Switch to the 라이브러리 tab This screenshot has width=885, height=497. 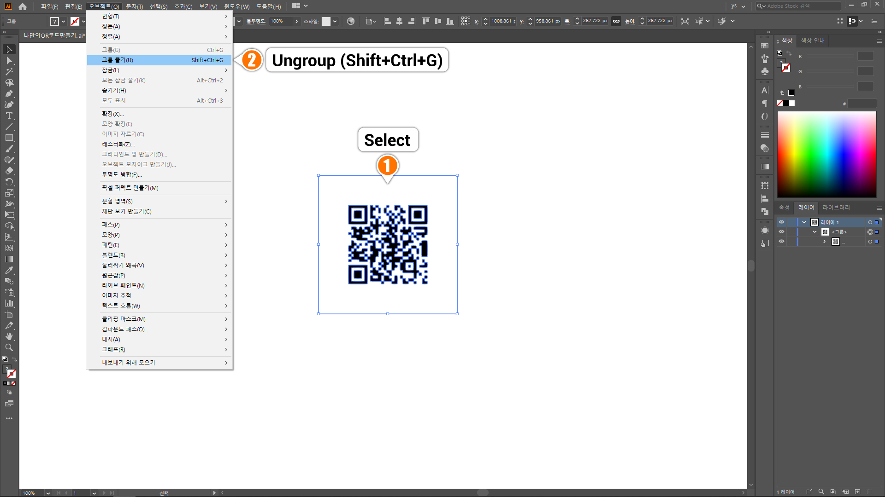[836, 208]
